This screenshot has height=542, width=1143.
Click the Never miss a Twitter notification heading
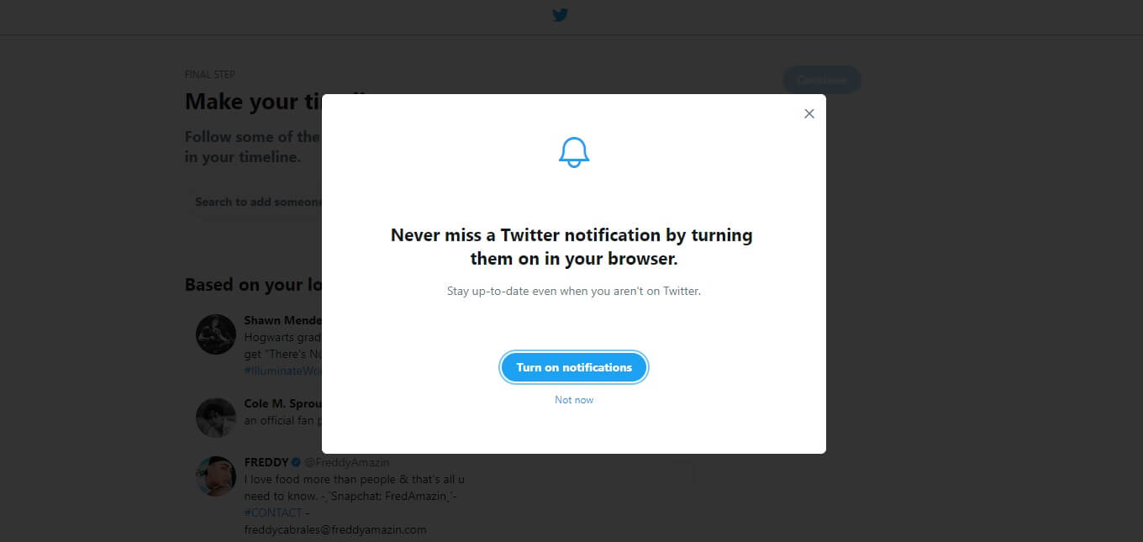point(572,246)
